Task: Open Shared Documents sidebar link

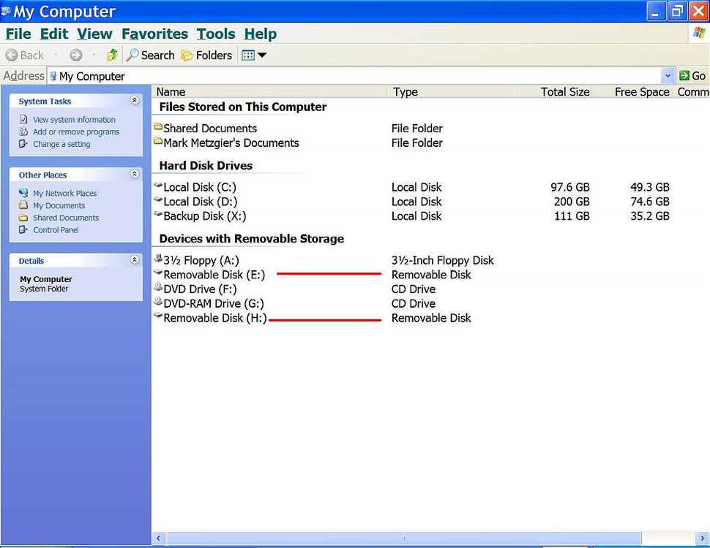Action: 66,218
